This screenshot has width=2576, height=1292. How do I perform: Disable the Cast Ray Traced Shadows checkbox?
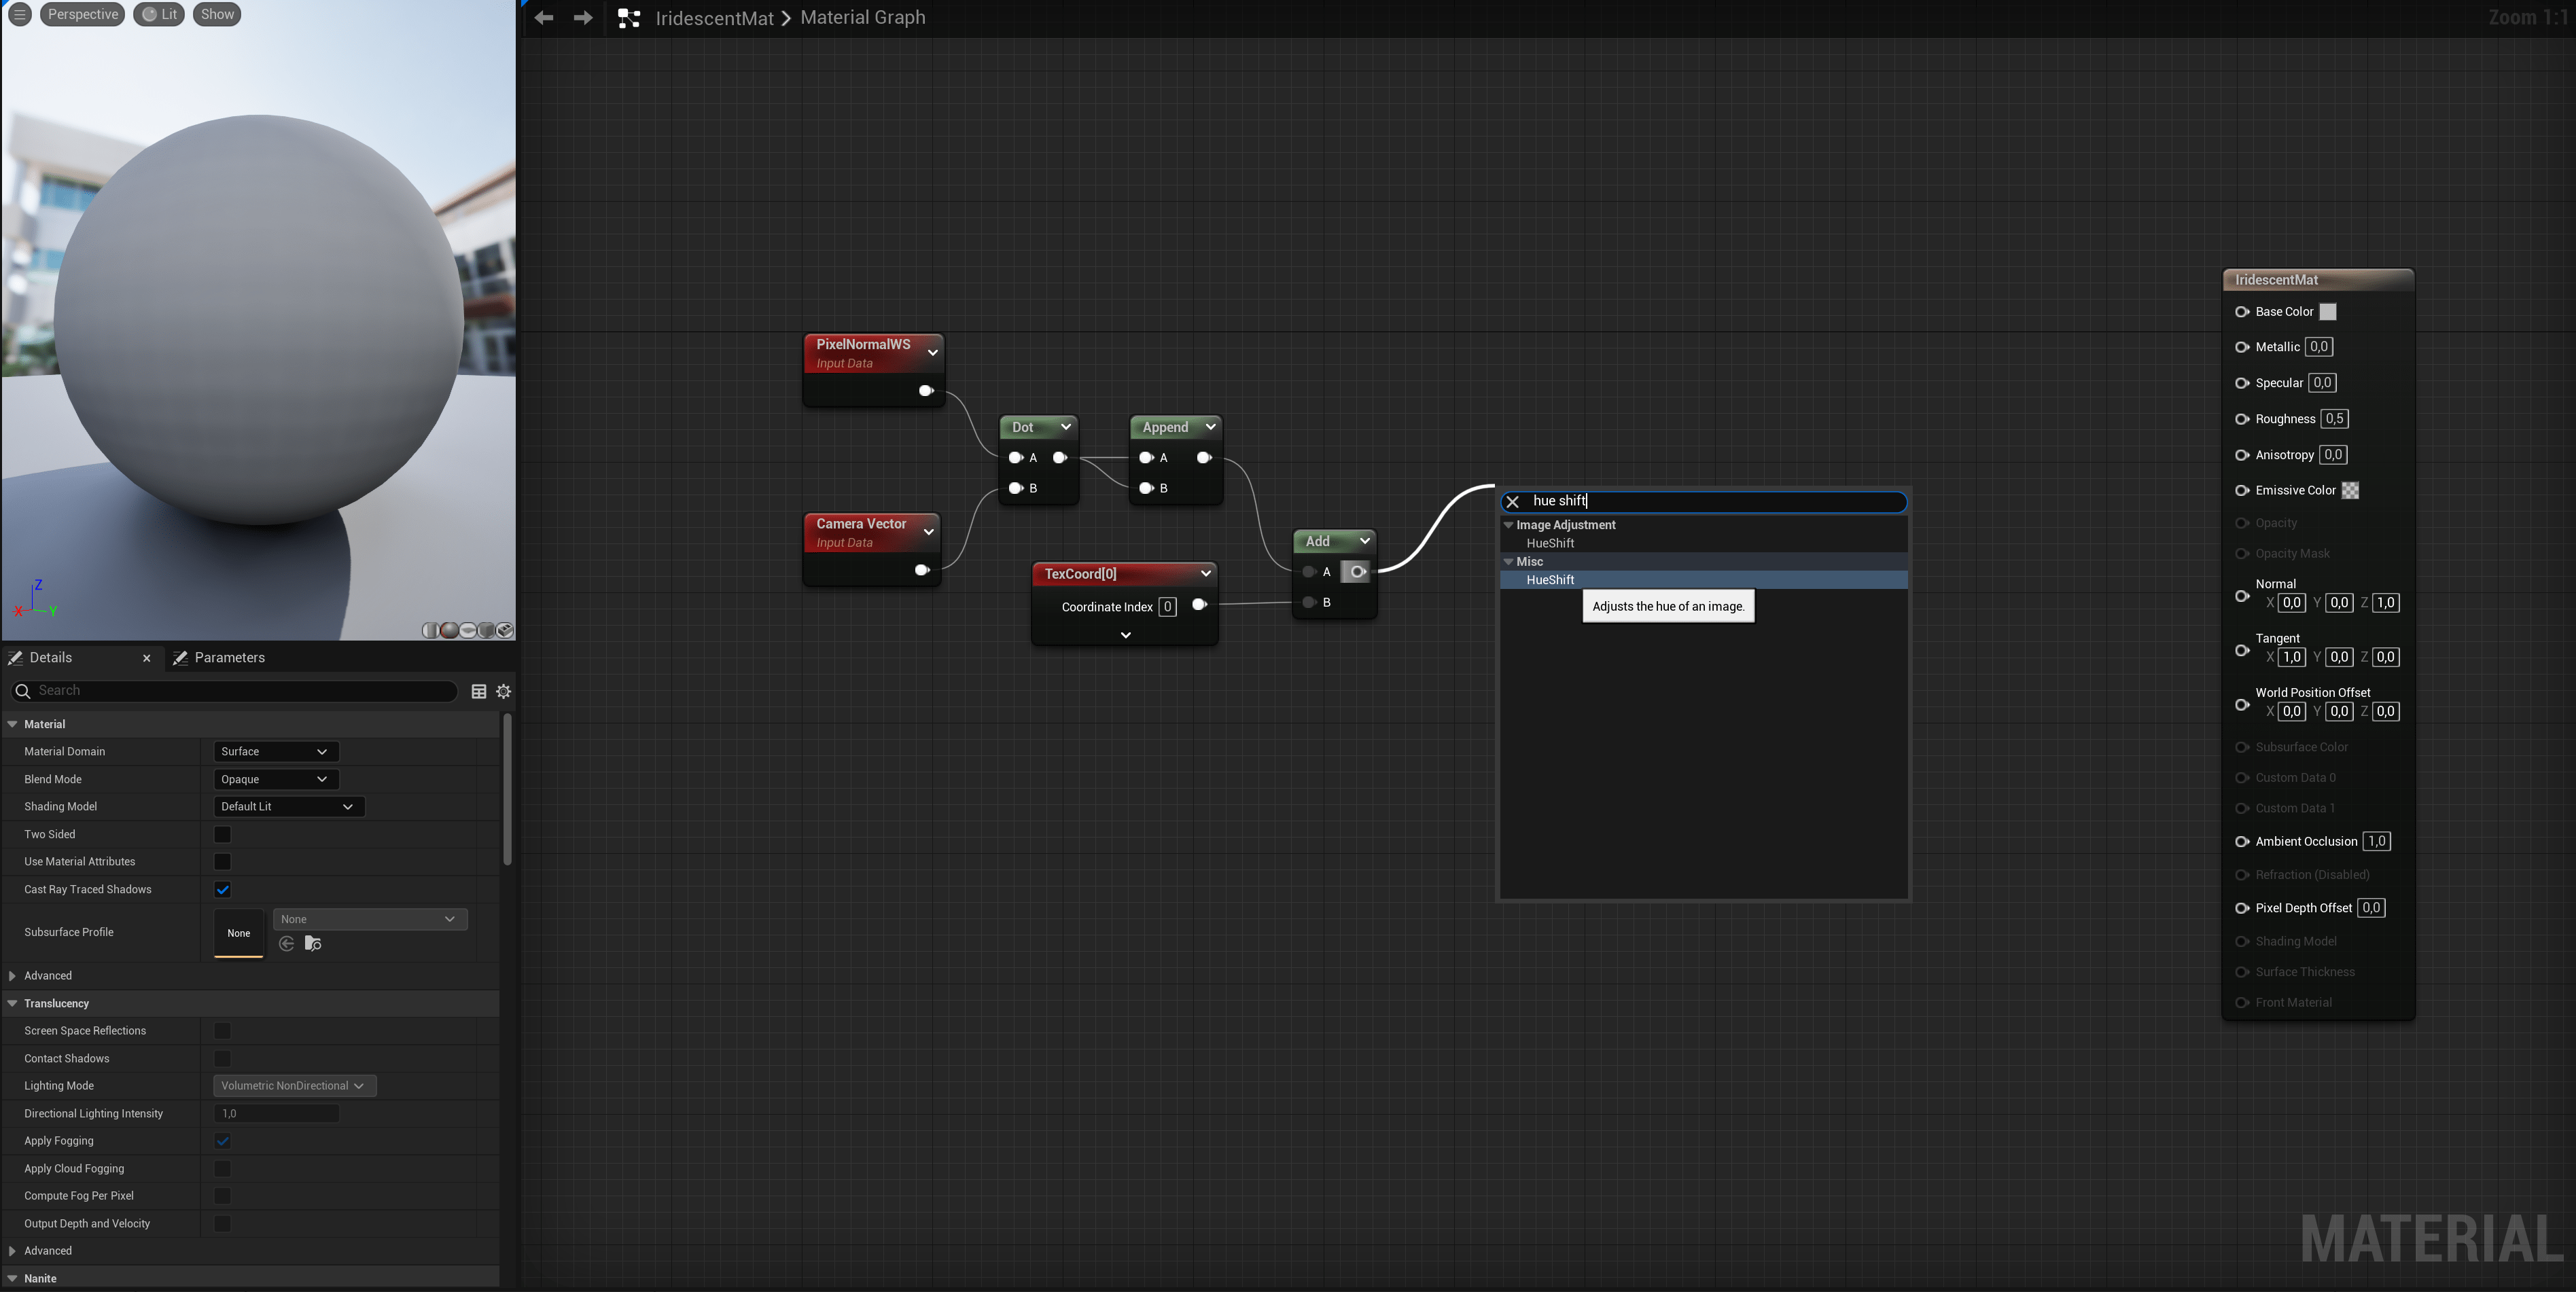coord(222,889)
